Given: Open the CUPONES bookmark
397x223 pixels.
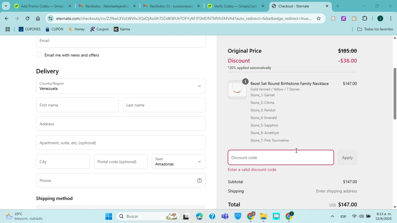Looking at the screenshot, I should (30, 29).
